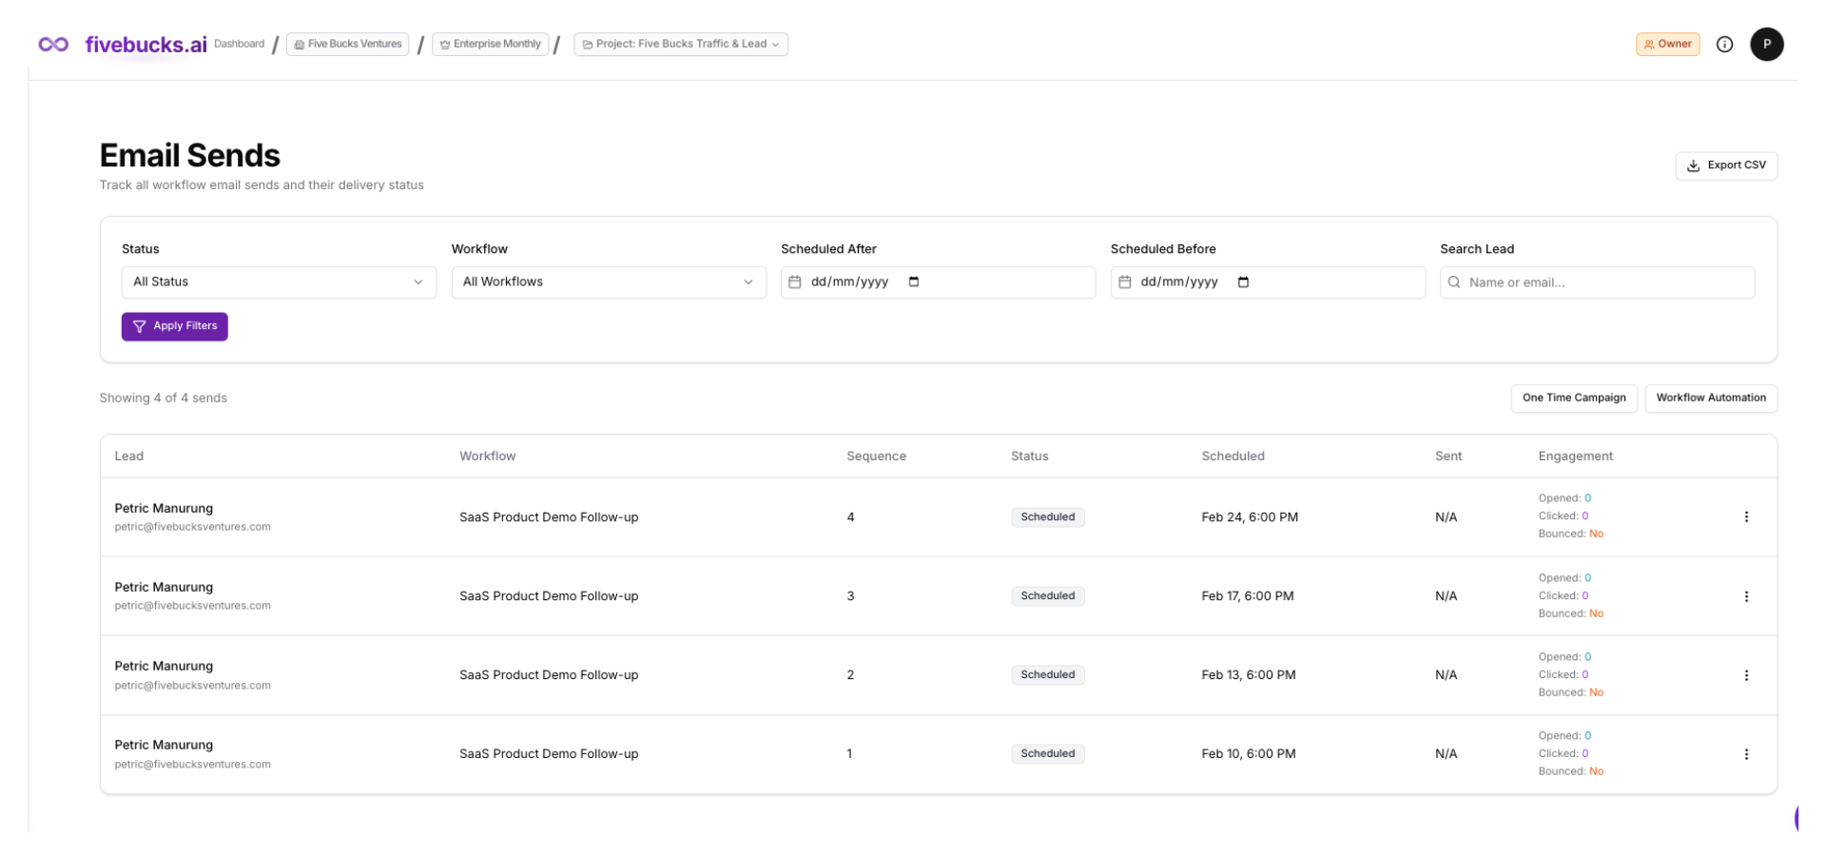Click the Status column header in table
This screenshot has width=1826, height=856.
coord(1030,457)
